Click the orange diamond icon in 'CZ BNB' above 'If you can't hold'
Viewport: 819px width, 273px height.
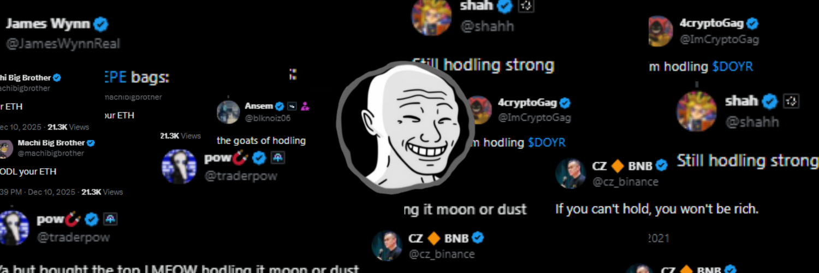pyautogui.click(x=617, y=166)
